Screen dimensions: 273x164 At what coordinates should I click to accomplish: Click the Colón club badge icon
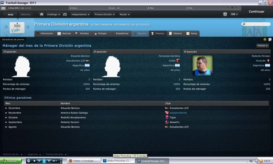(178, 61)
